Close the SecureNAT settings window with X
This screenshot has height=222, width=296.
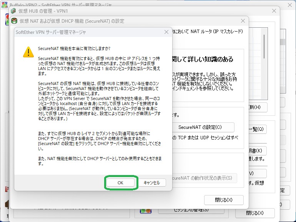(243, 21)
